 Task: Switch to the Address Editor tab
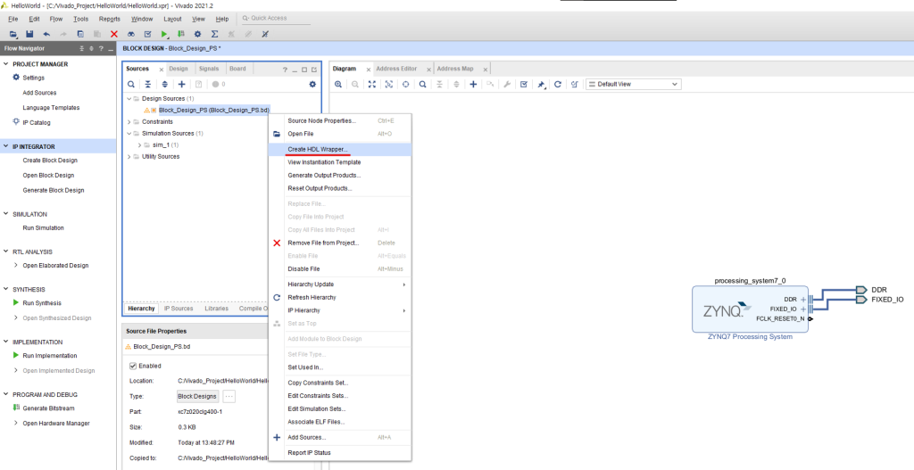396,69
